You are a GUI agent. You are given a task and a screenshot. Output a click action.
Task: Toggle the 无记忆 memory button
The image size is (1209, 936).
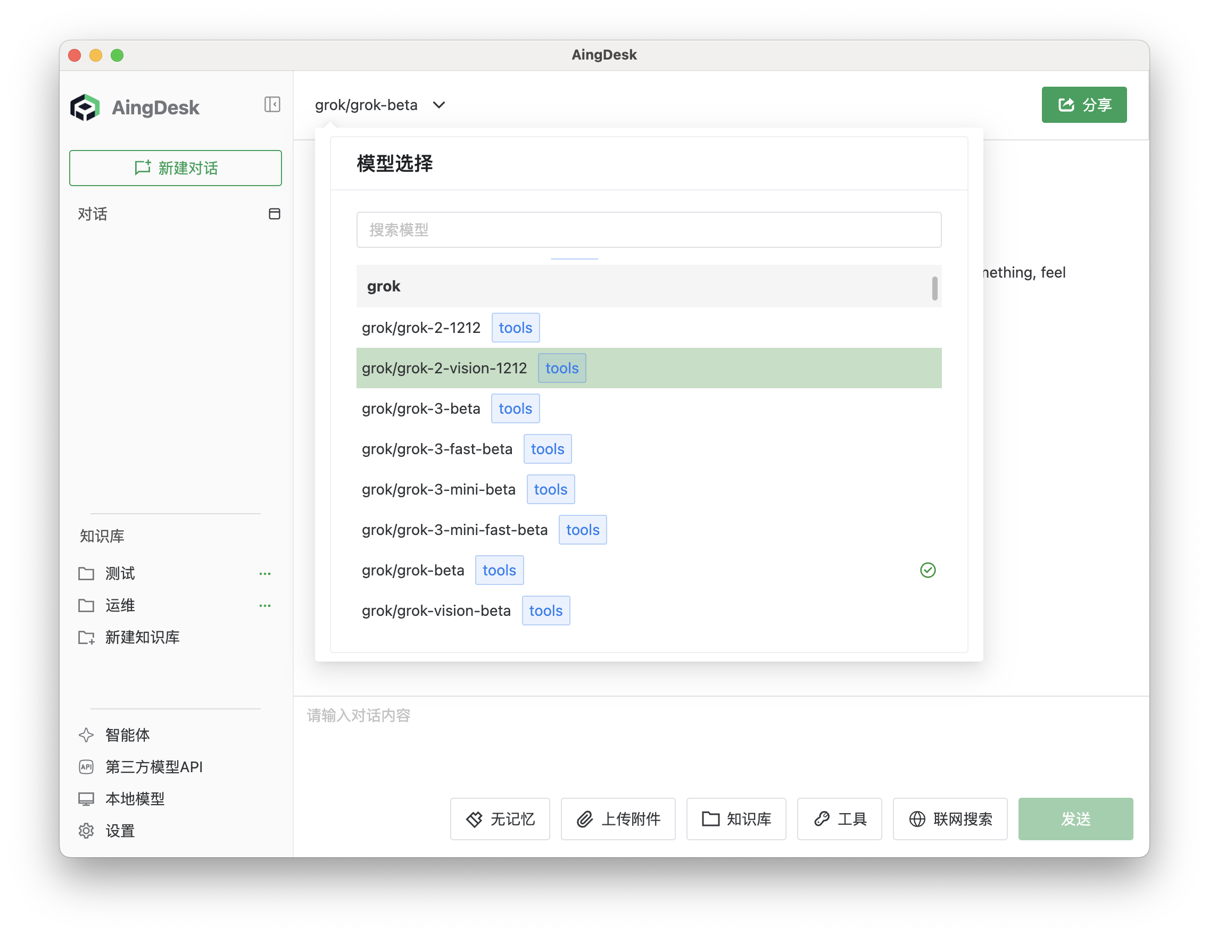pyautogui.click(x=500, y=818)
